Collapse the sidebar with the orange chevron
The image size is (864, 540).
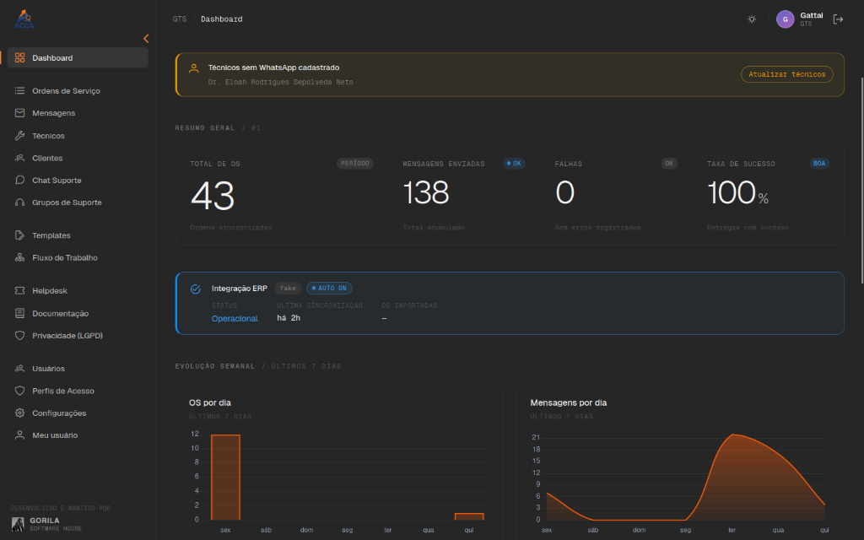[x=146, y=39]
